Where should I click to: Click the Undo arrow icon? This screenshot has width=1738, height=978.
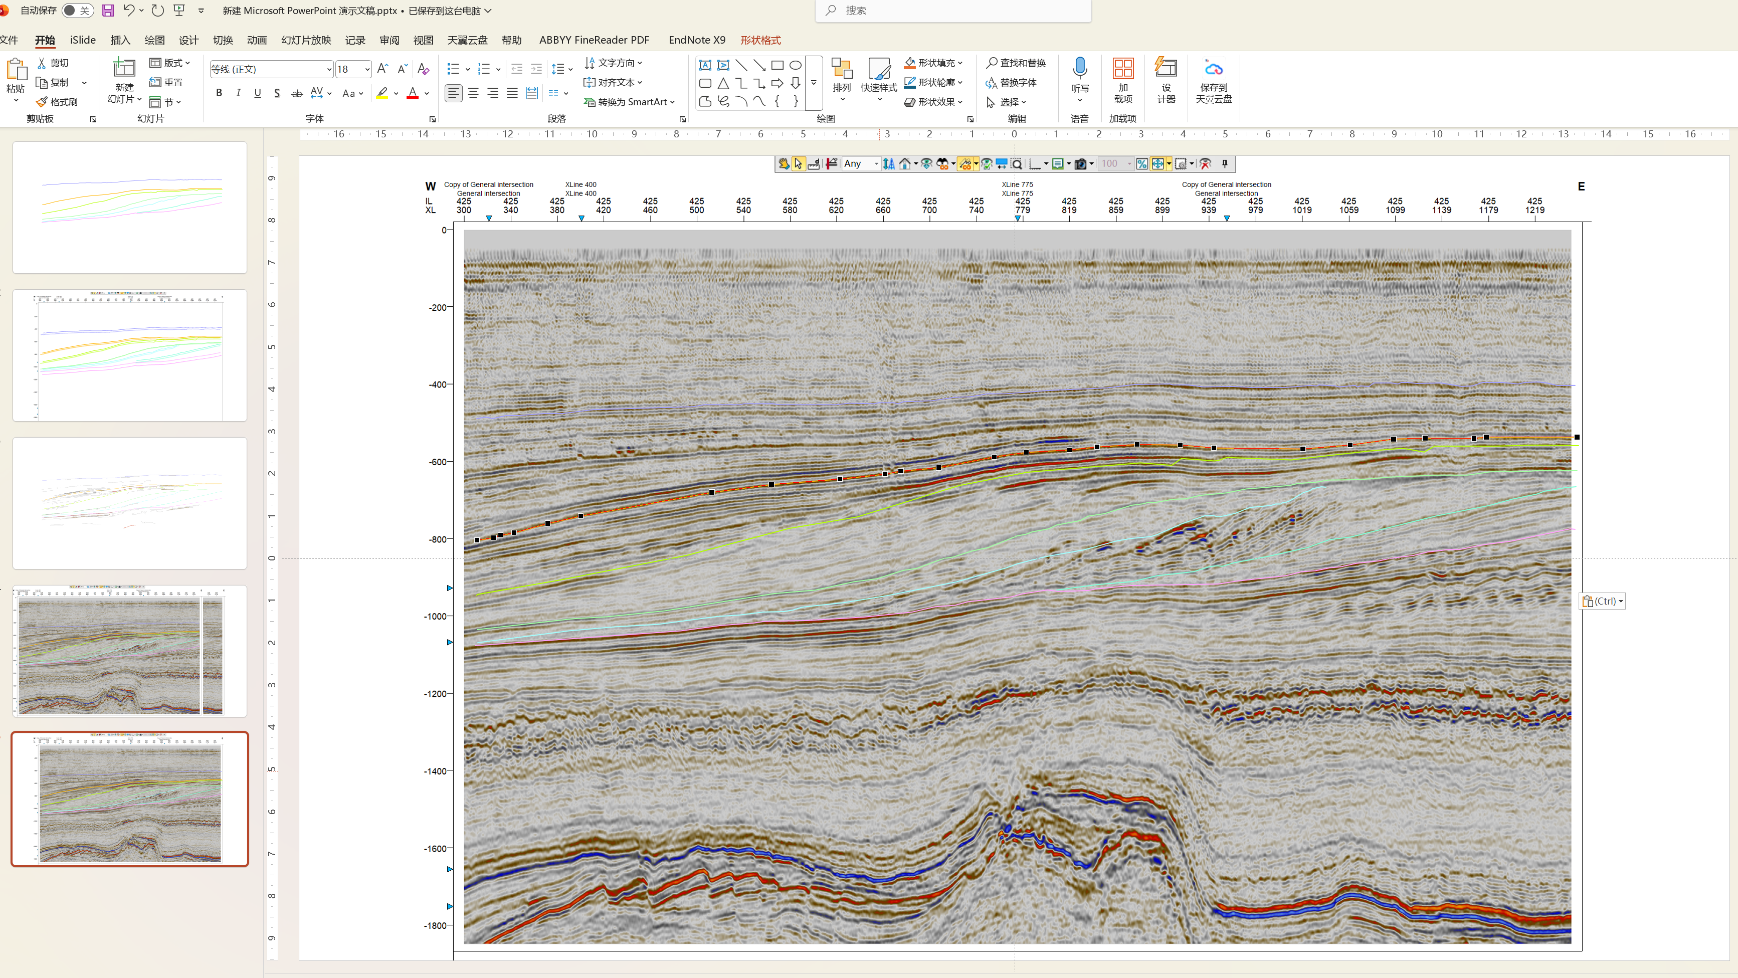(129, 10)
